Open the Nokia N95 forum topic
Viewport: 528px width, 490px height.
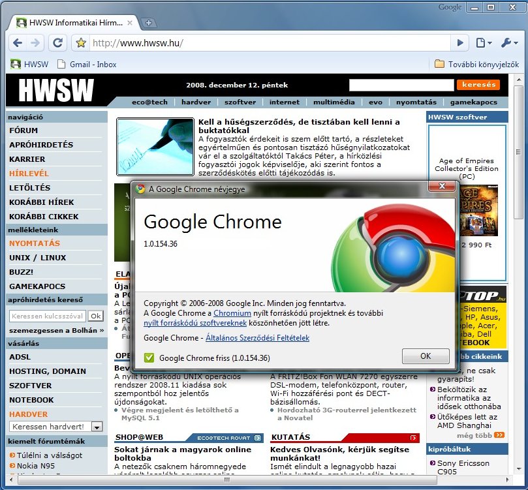[36, 466]
